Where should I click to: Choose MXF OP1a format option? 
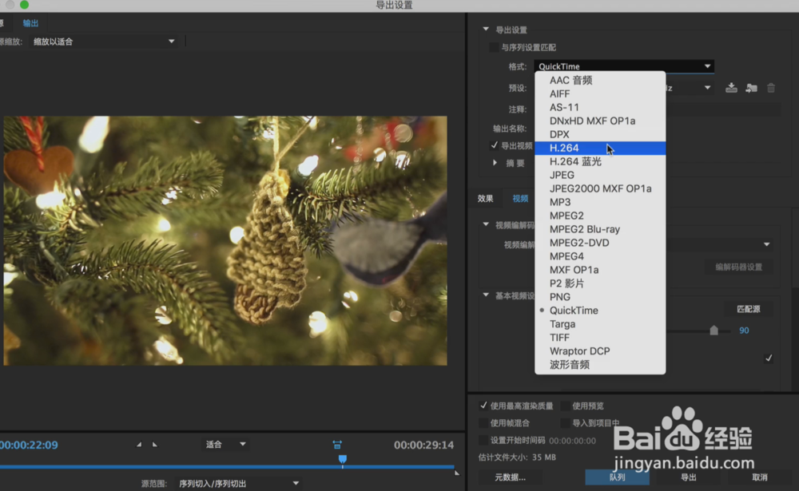coord(600,270)
